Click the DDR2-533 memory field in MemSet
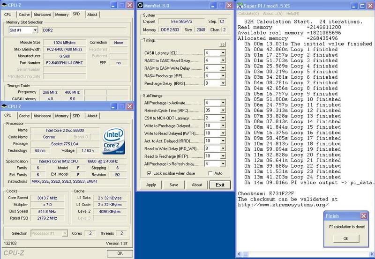 point(170,30)
